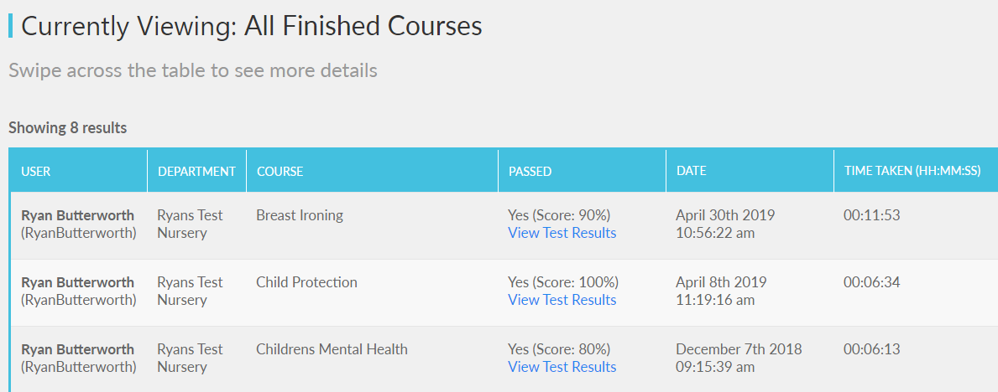Screen dimensions: 998x392
Task: Click the DATE column header
Action: click(692, 171)
